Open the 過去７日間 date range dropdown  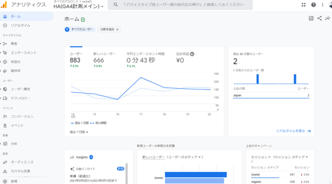click(79, 132)
